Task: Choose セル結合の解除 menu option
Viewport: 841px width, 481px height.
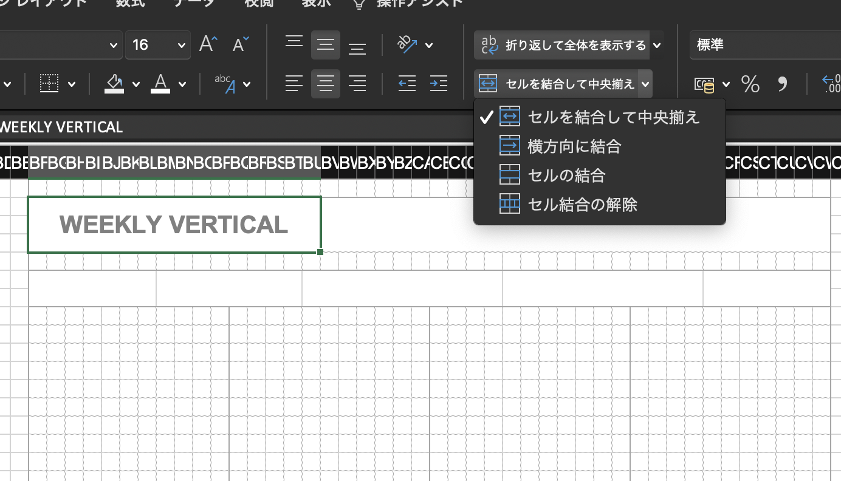Action: click(582, 205)
